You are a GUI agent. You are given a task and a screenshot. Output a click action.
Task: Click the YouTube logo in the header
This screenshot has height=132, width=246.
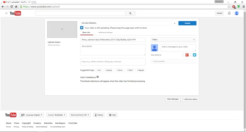[x=15, y=13]
